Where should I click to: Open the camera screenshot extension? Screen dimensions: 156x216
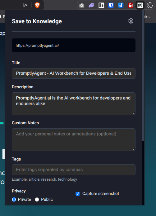click(x=82, y=5)
